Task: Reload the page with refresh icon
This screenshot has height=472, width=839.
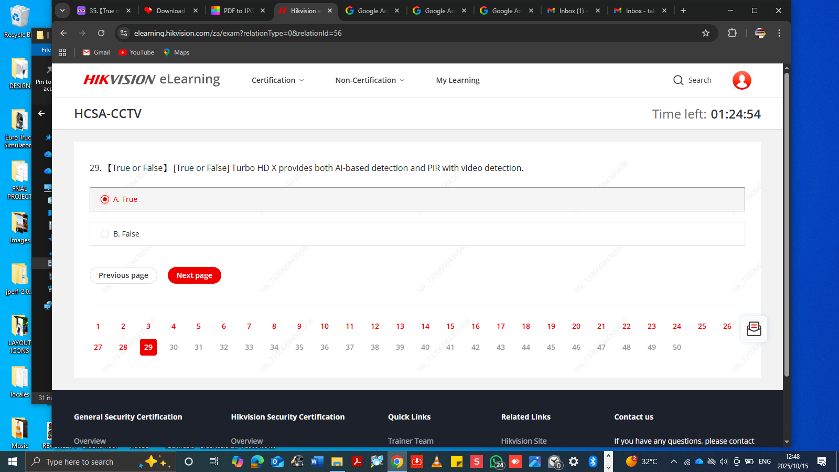Action: (101, 33)
